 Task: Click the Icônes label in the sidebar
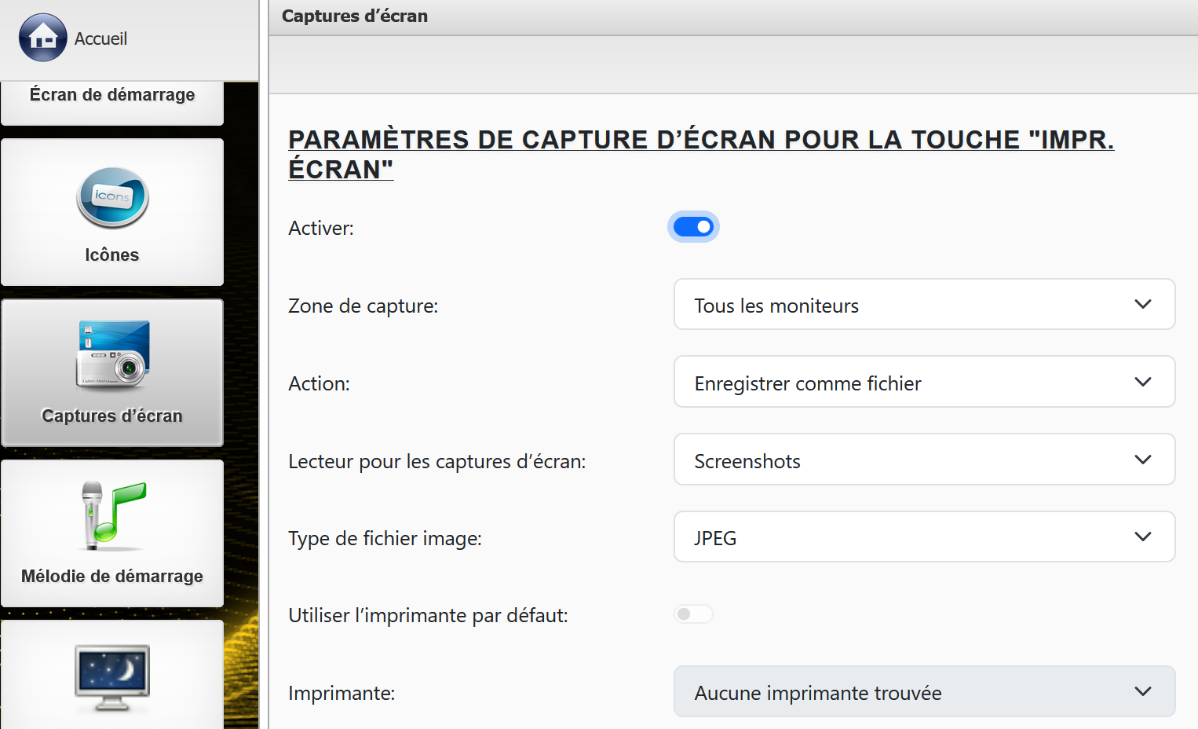coord(112,255)
